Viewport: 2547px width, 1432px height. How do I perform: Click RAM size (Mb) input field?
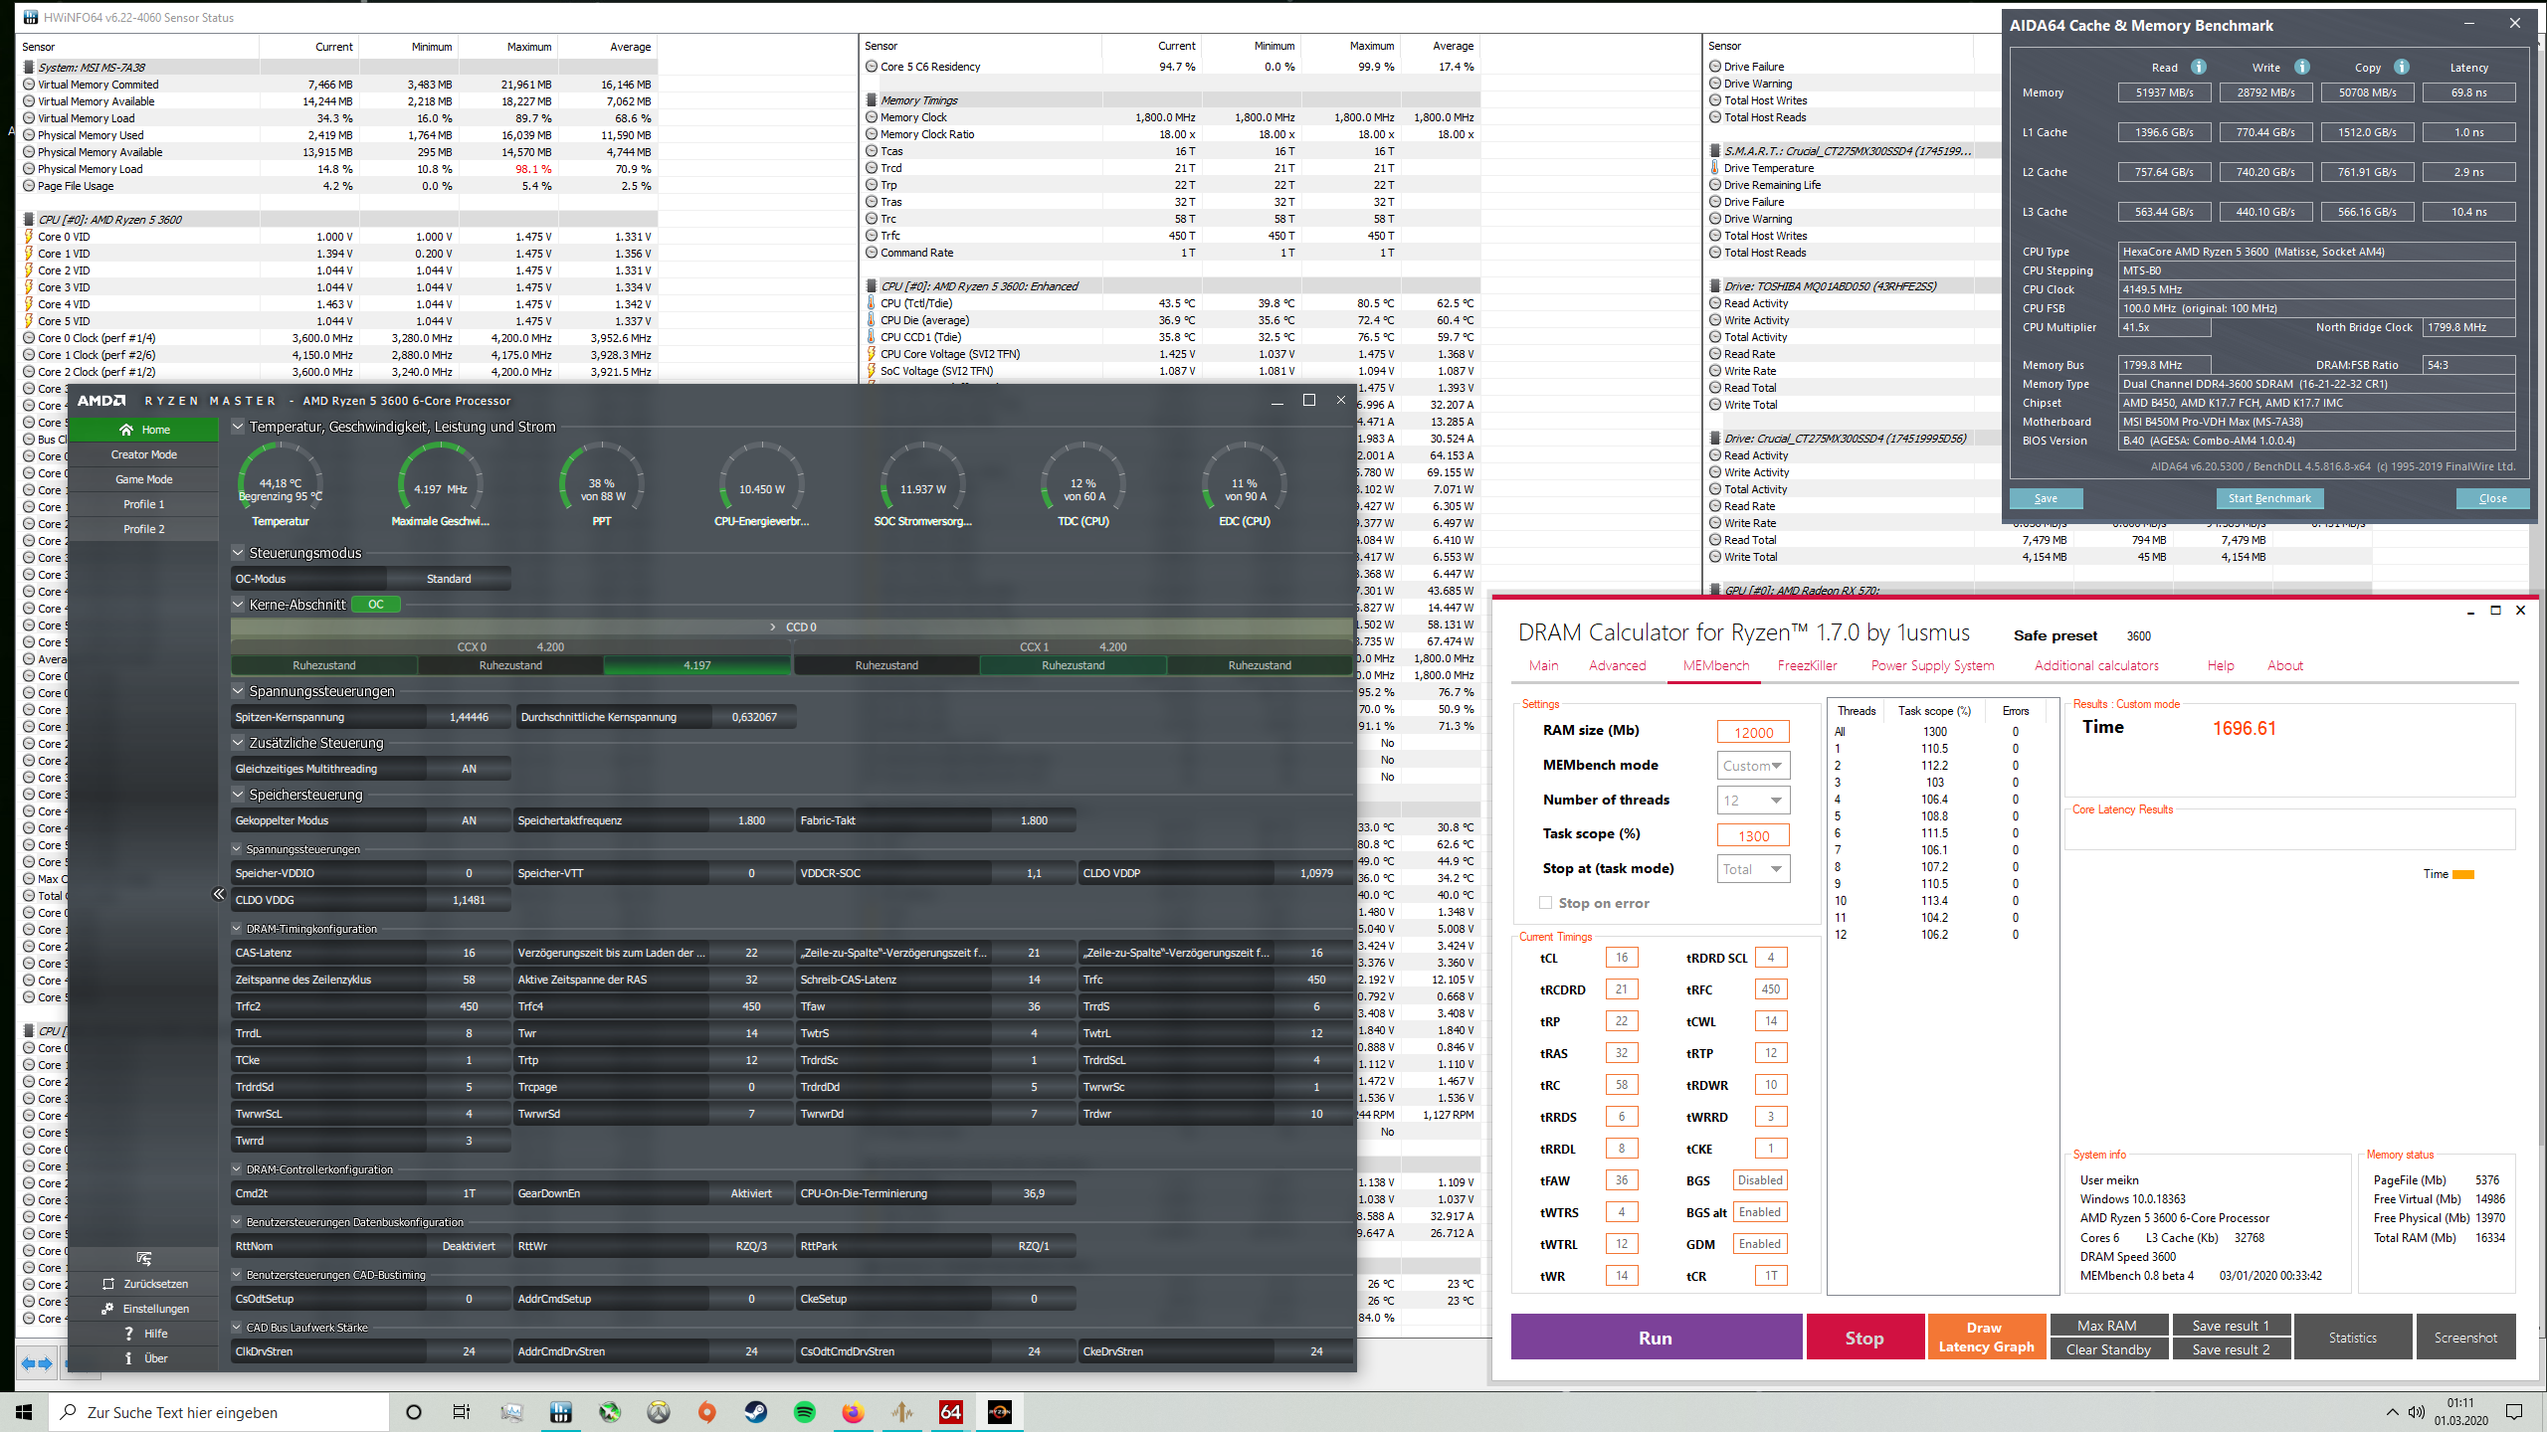point(1753,732)
